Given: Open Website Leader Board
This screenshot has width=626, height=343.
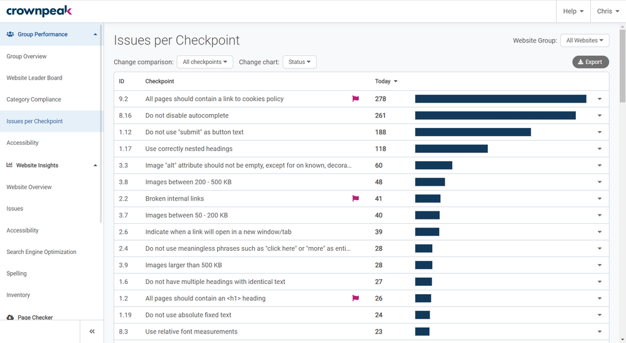Looking at the screenshot, I should [x=34, y=78].
